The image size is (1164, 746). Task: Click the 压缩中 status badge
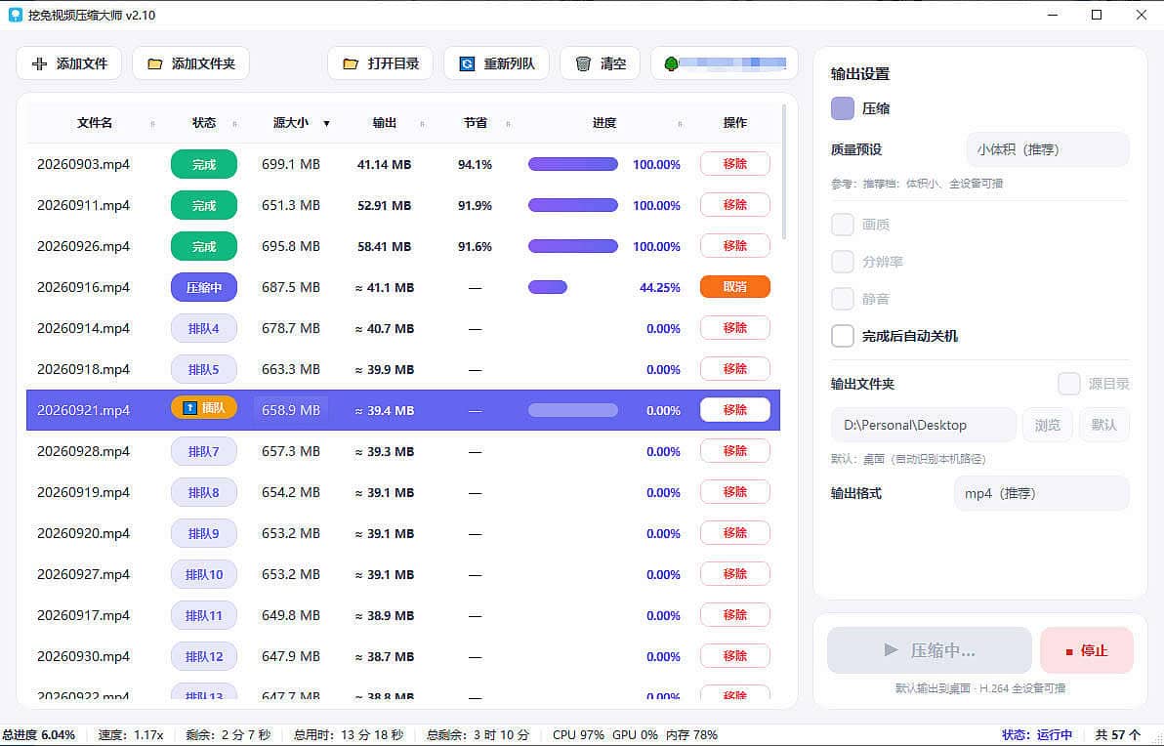[204, 287]
